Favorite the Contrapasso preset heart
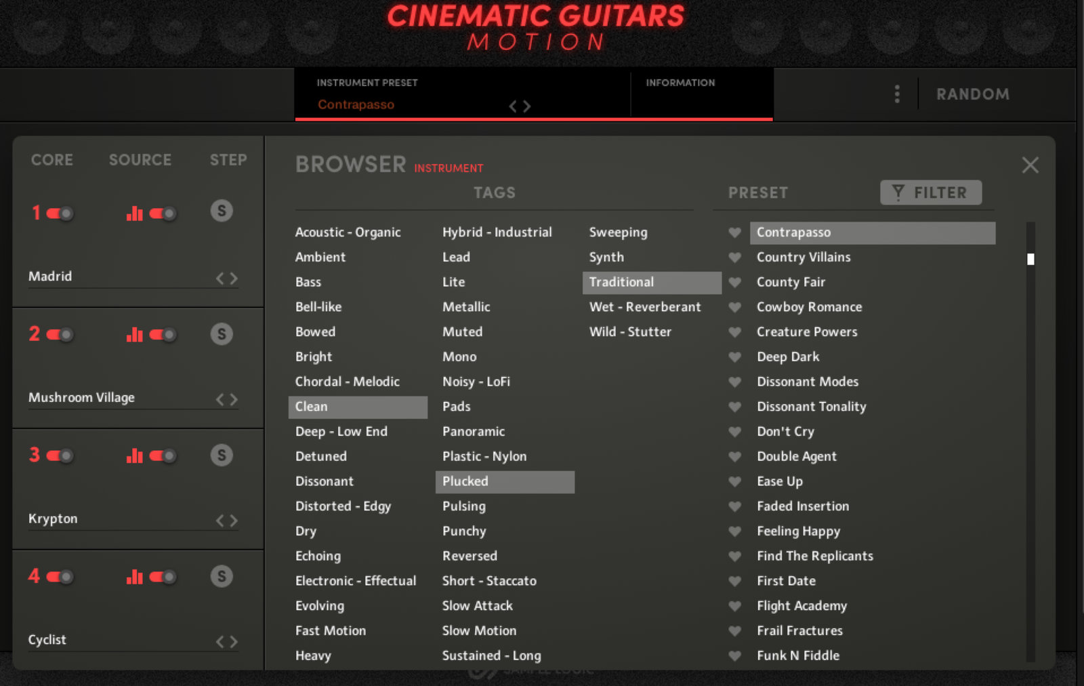Viewport: 1084px width, 686px height. (x=734, y=233)
